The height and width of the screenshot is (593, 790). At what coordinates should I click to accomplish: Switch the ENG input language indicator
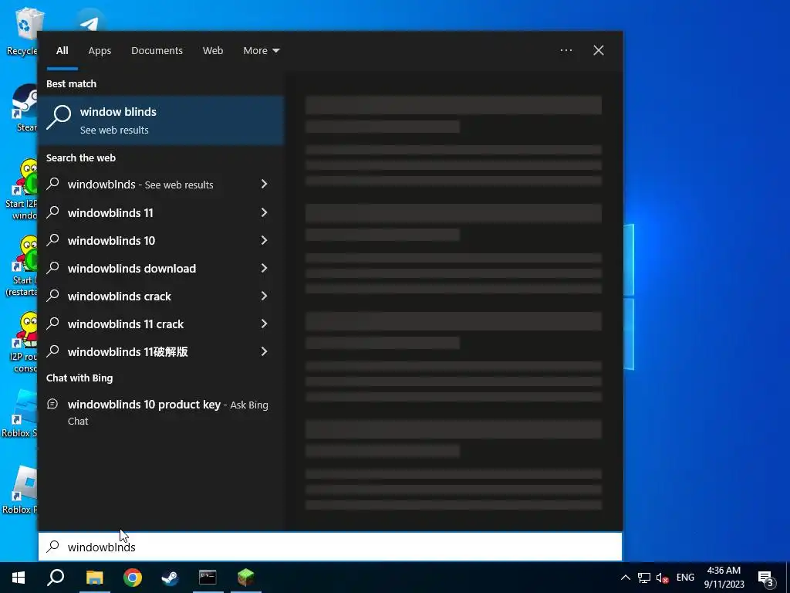[685, 578]
